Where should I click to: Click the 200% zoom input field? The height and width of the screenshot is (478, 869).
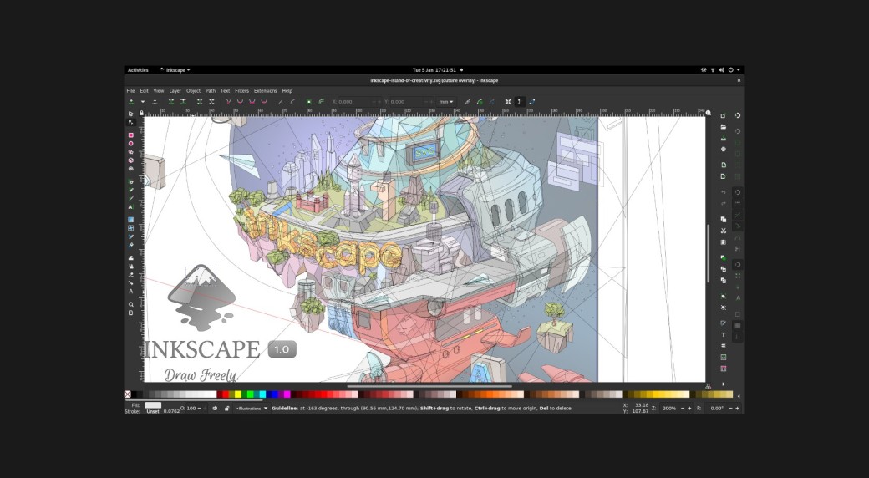click(x=668, y=409)
